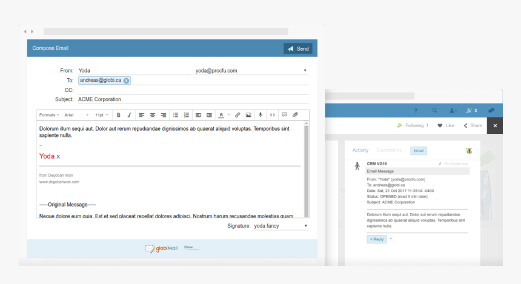The width and height of the screenshot is (521, 284).
Task: Send the composed email
Action: point(297,48)
